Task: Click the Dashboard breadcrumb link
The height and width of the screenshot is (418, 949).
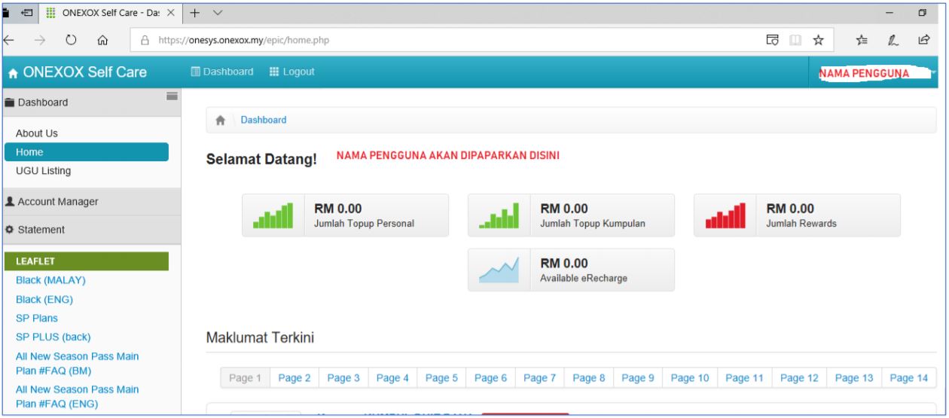Action: [x=264, y=121]
